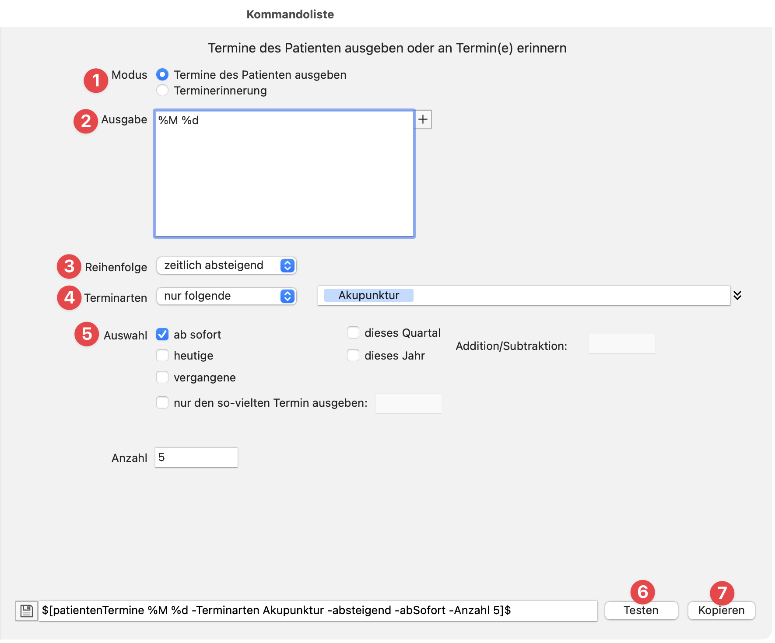Click inside the Ausgabe text area
The width and height of the screenshot is (775, 643).
284,174
